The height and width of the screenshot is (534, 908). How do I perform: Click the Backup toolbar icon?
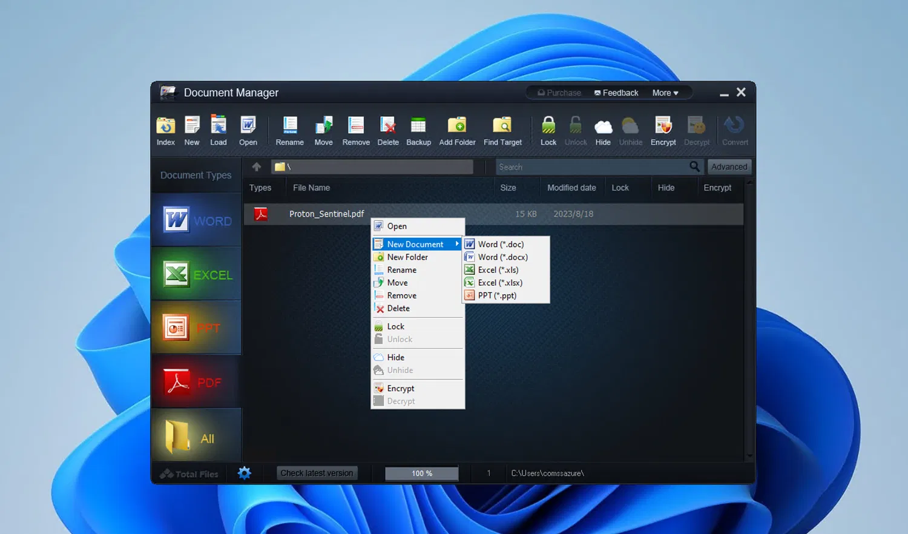click(x=418, y=126)
